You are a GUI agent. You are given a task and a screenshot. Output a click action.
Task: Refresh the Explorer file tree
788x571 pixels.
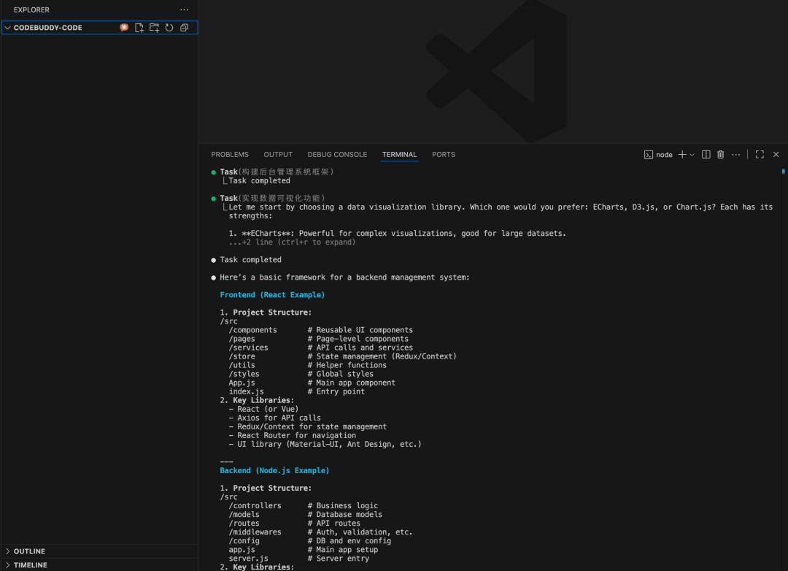click(x=169, y=28)
